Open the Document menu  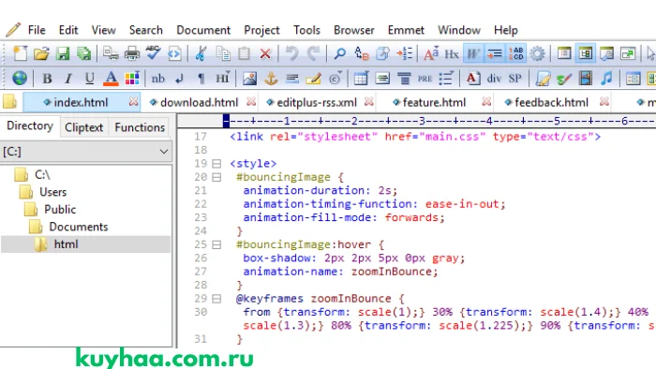pos(203,30)
